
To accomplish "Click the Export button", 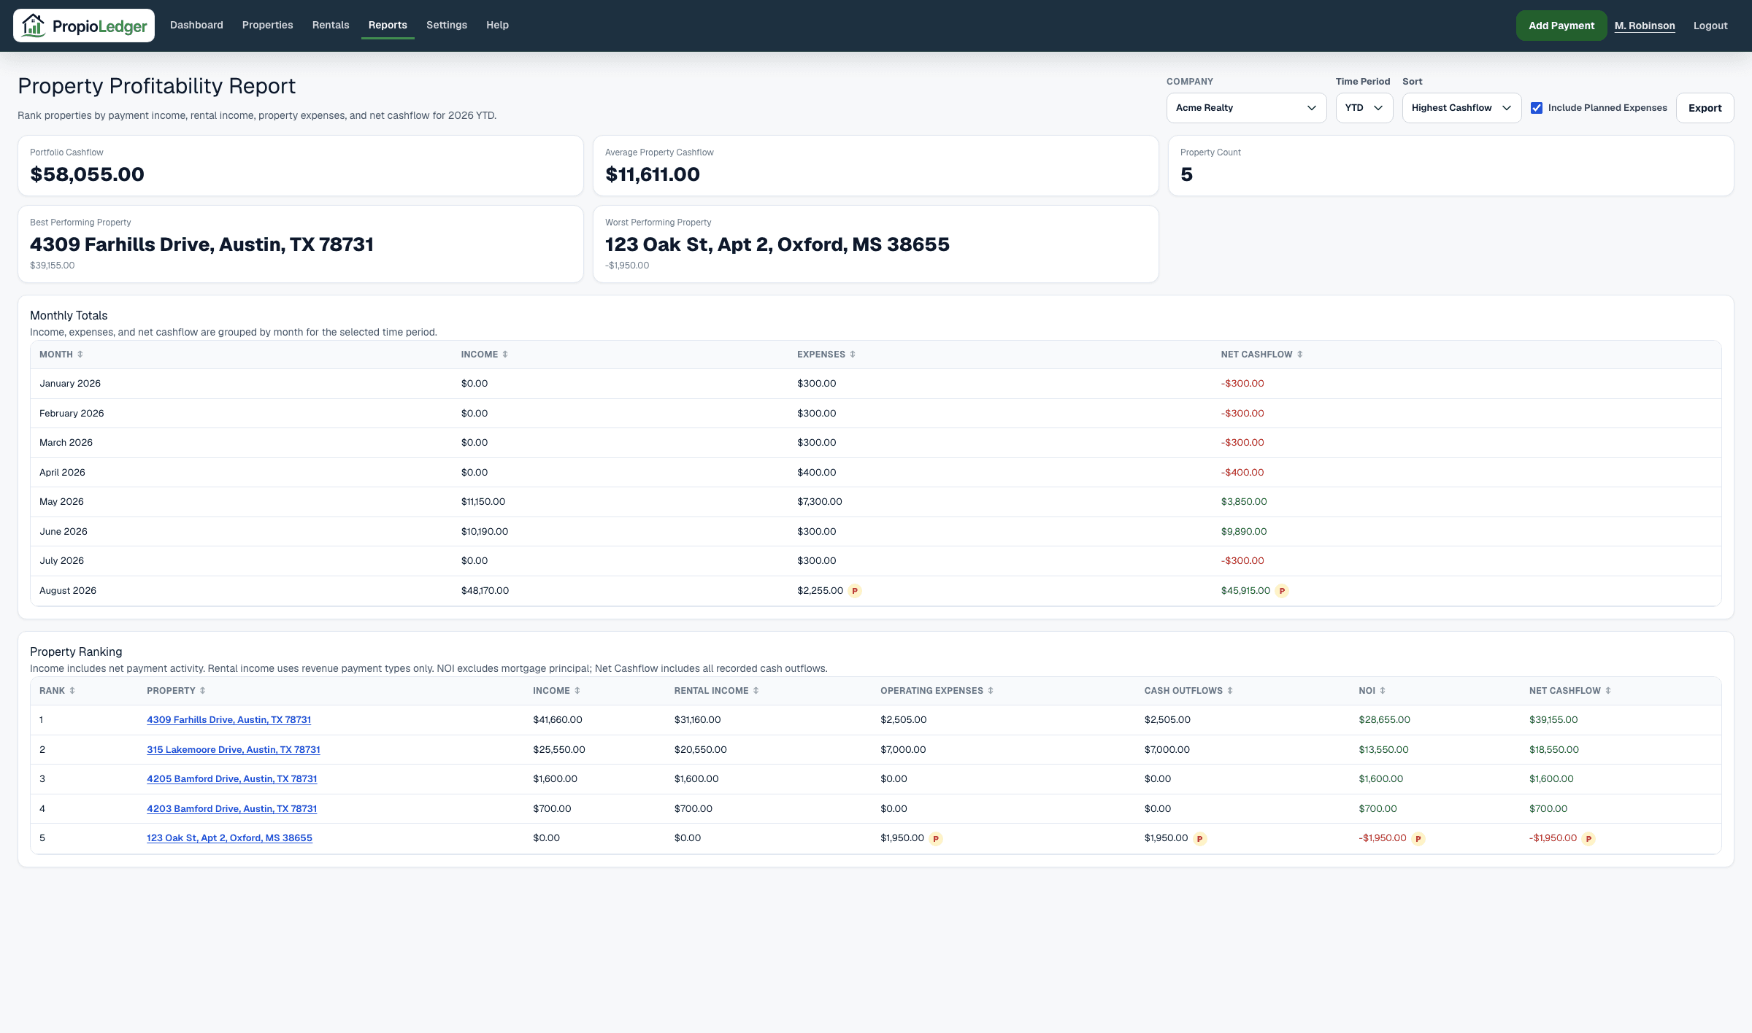I will [x=1705, y=108].
